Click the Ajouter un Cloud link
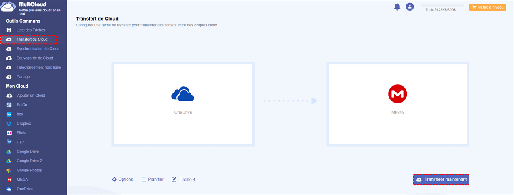This screenshot has width=514, height=195. 31,96
